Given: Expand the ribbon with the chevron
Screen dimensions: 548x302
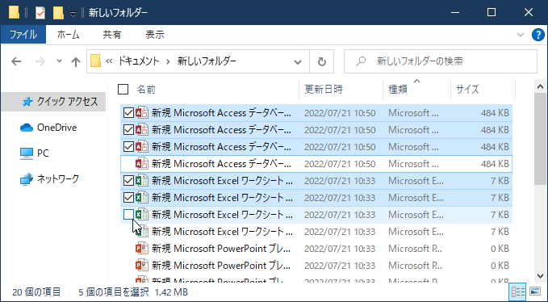Looking at the screenshot, I should click(521, 35).
